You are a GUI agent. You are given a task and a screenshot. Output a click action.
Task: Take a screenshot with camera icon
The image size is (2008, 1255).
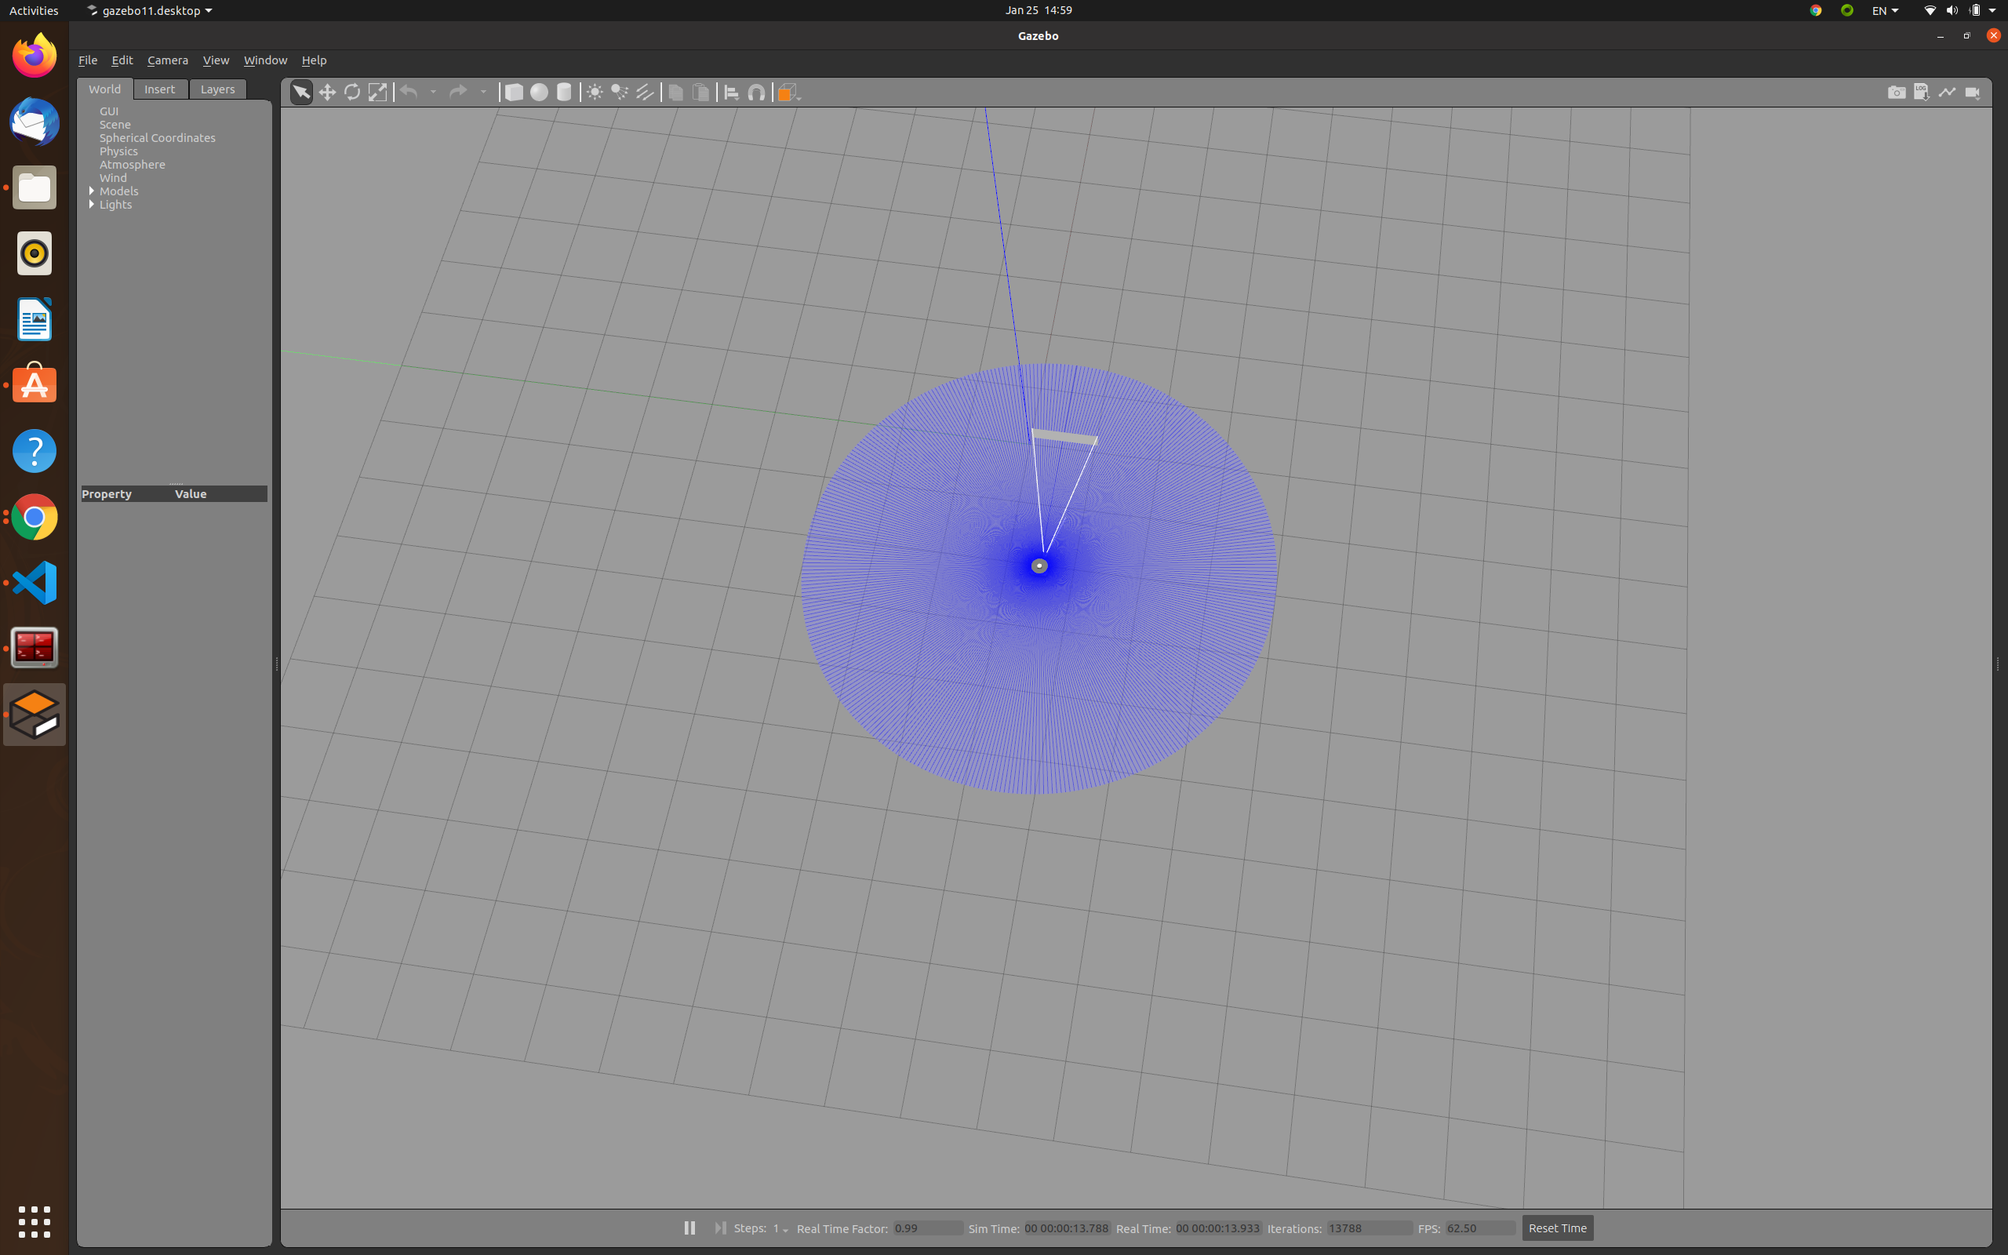point(1896,92)
